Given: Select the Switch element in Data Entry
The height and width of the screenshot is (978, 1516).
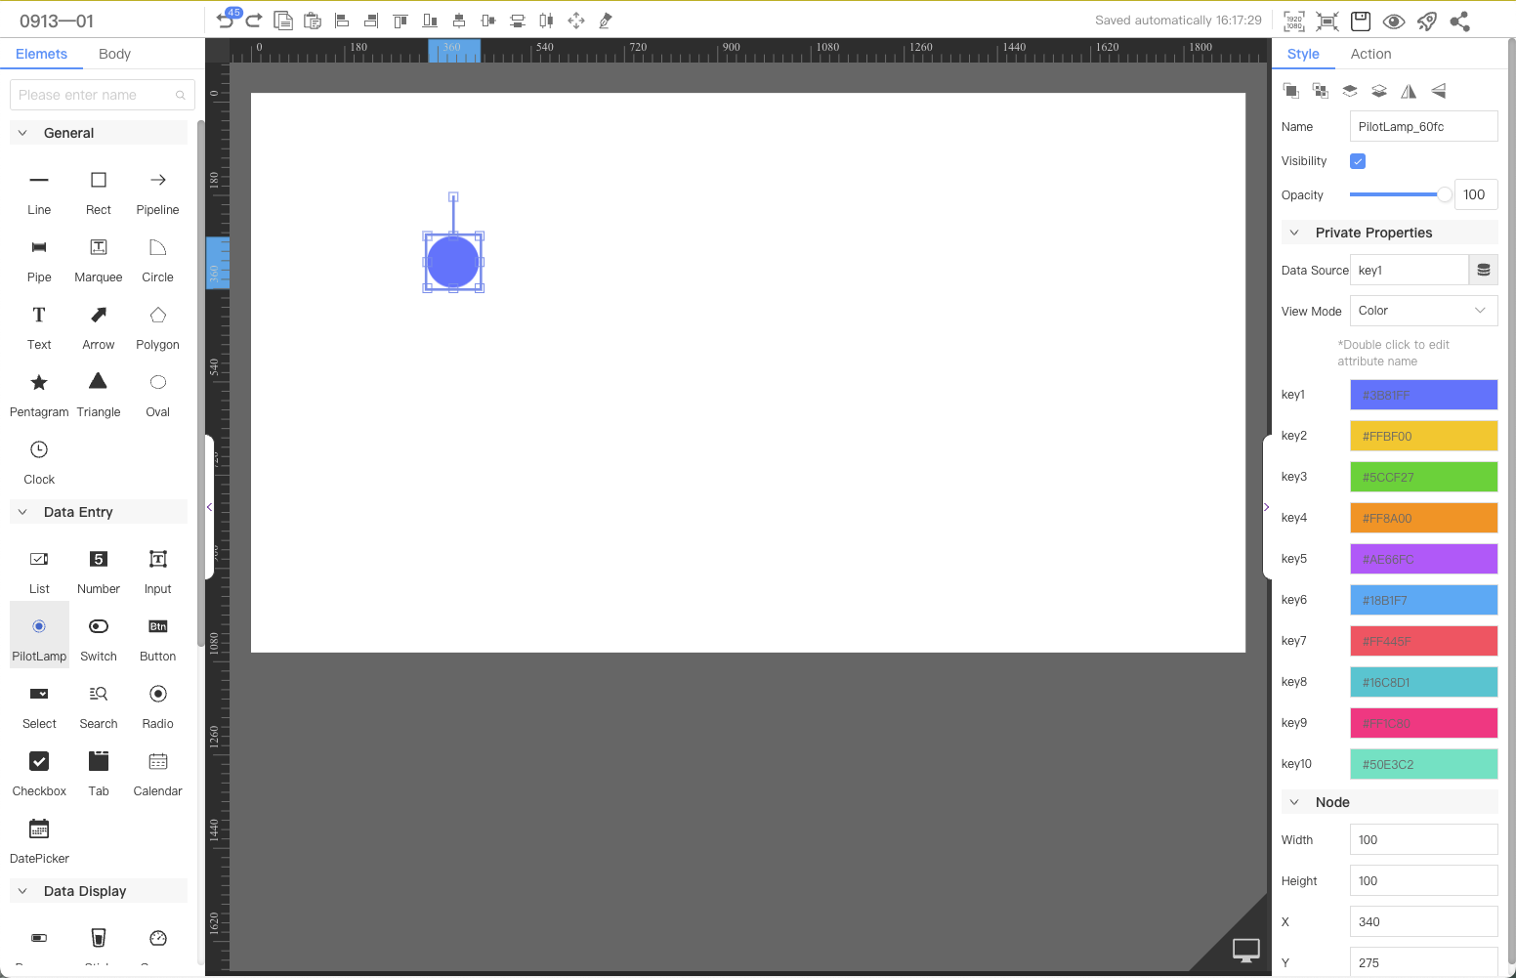Looking at the screenshot, I should tap(99, 637).
